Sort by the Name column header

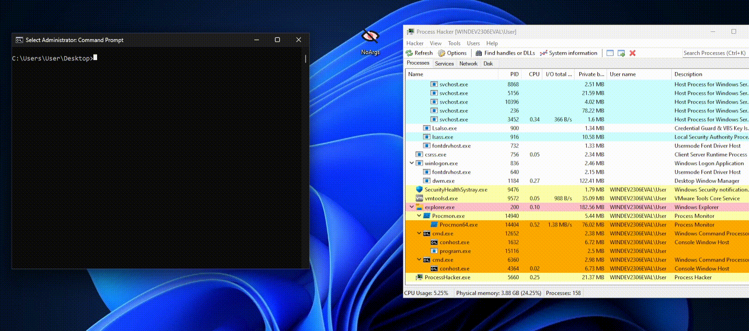452,74
